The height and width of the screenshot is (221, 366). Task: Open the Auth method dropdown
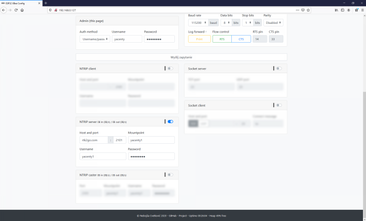[95, 39]
